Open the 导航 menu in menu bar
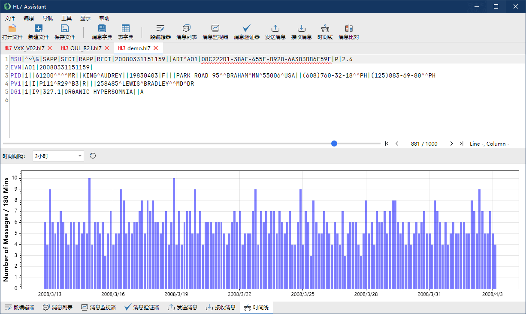The width and height of the screenshot is (526, 314). [48, 18]
